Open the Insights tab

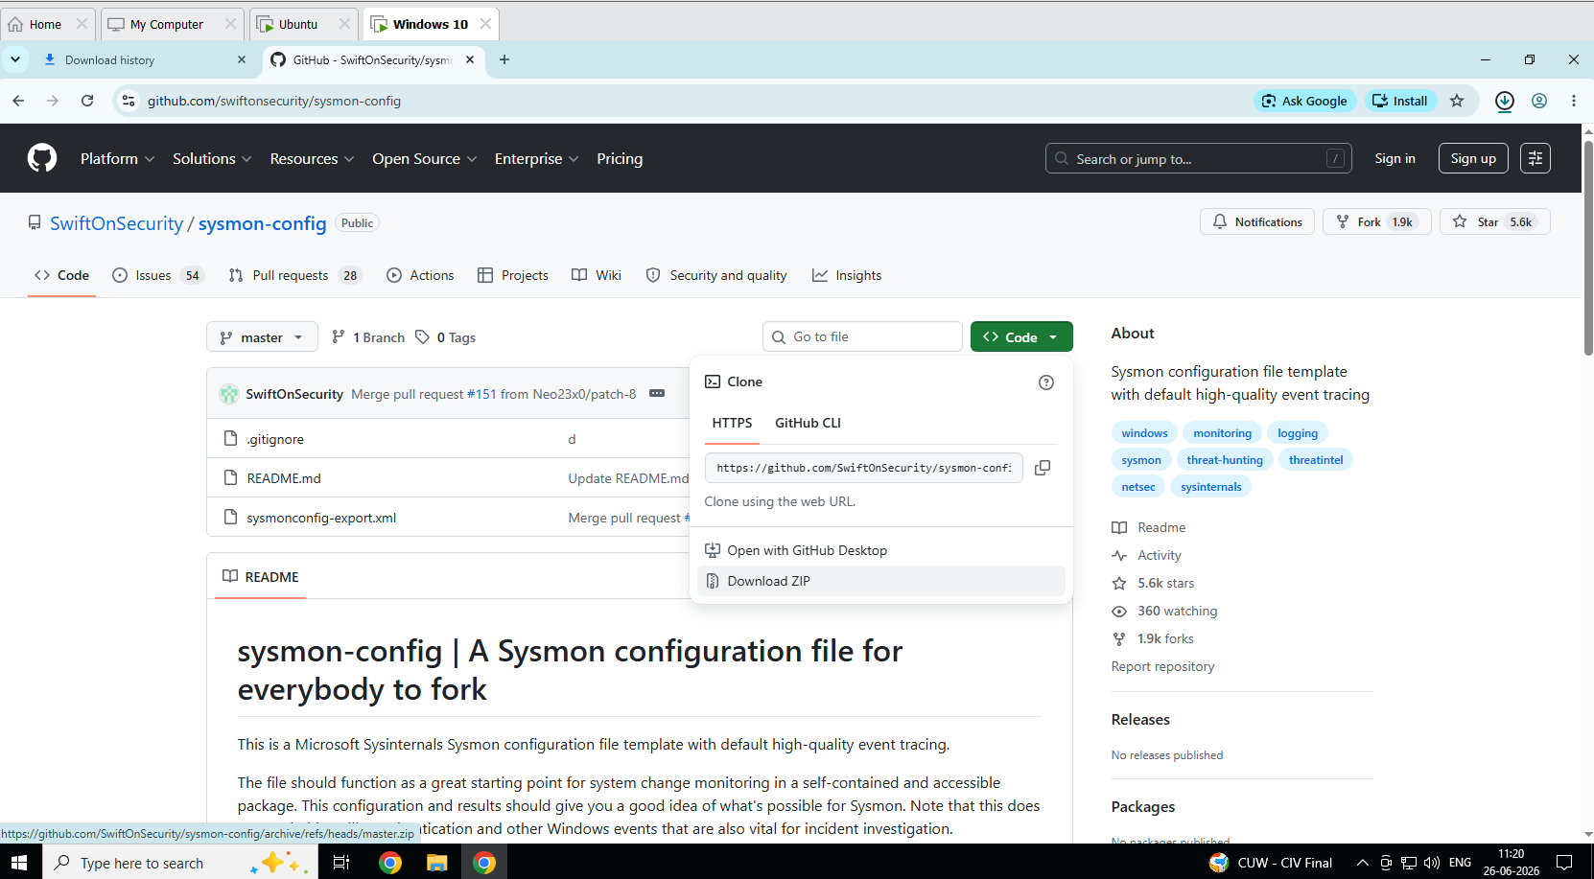(x=847, y=275)
